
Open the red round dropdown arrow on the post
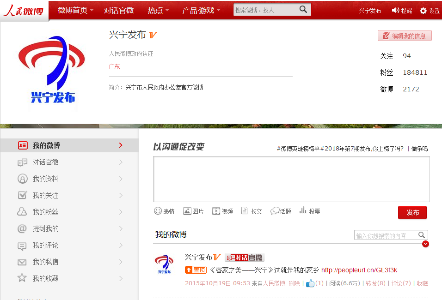(426, 244)
